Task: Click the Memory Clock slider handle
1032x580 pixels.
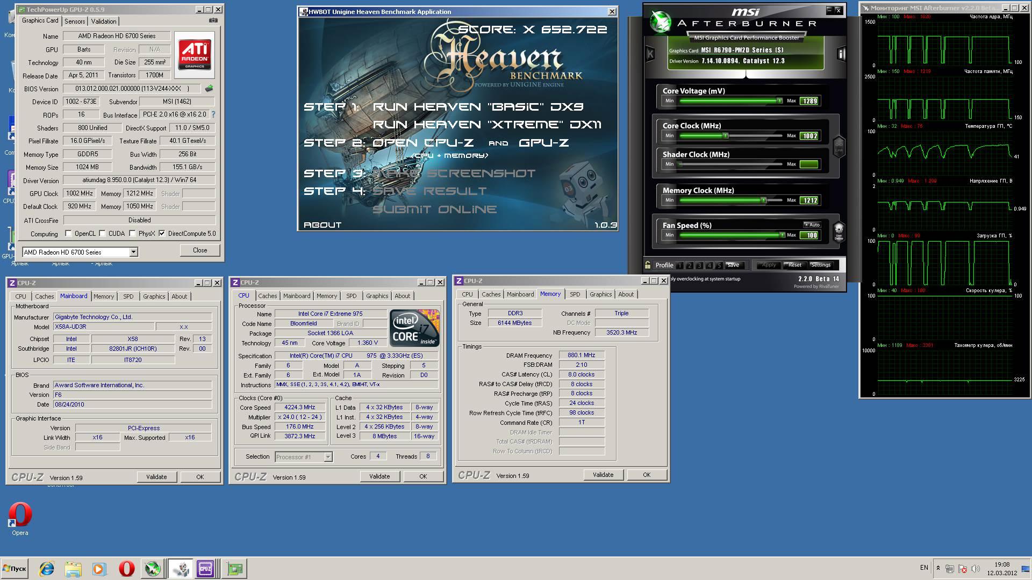Action: 763,200
